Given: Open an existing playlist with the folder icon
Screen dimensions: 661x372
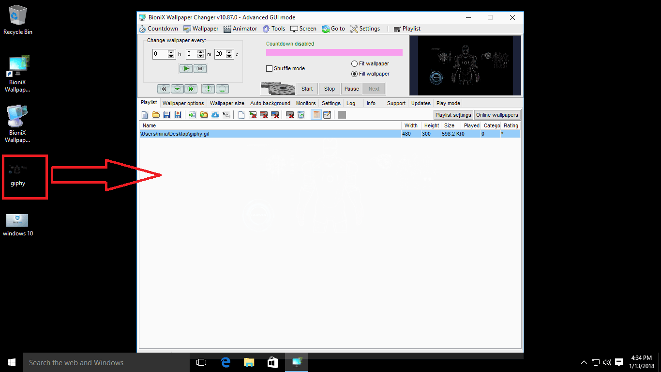Looking at the screenshot, I should click(x=155, y=114).
